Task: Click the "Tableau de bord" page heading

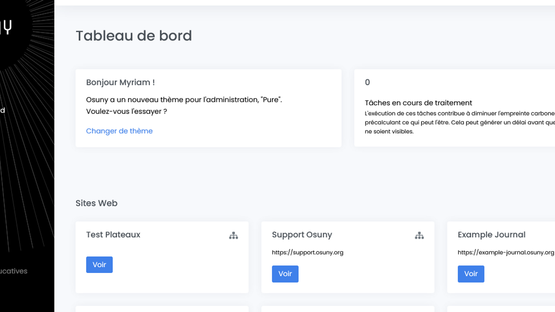Action: (134, 36)
